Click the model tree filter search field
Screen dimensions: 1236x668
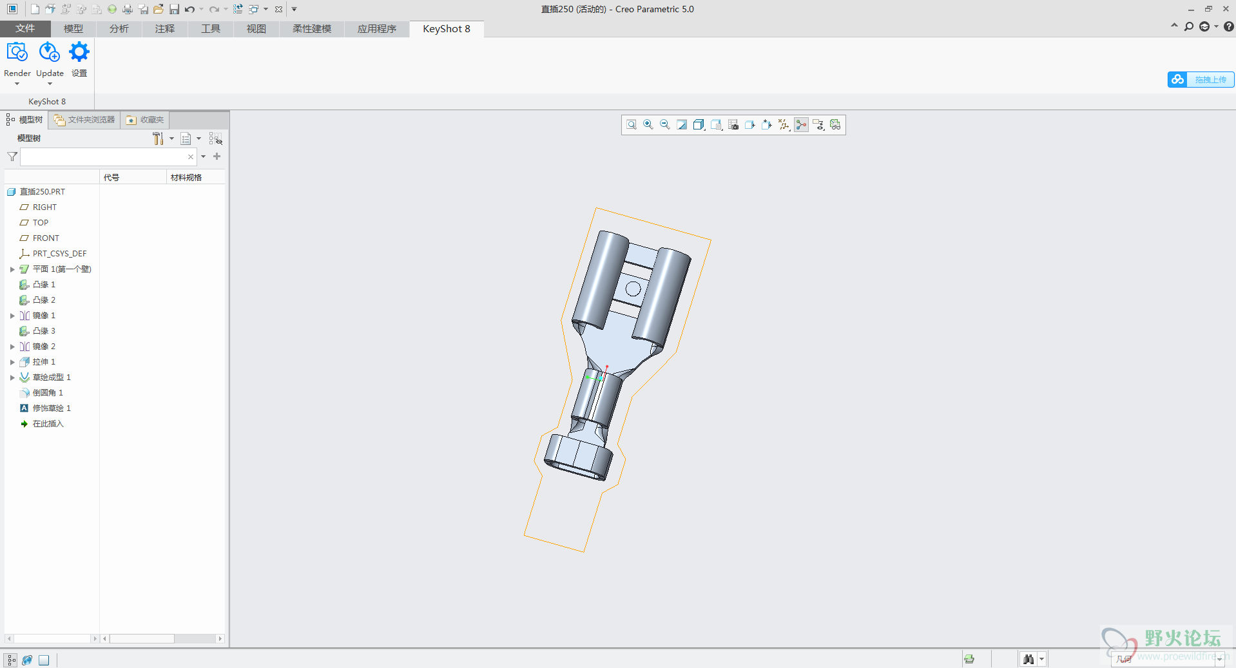[103, 157]
